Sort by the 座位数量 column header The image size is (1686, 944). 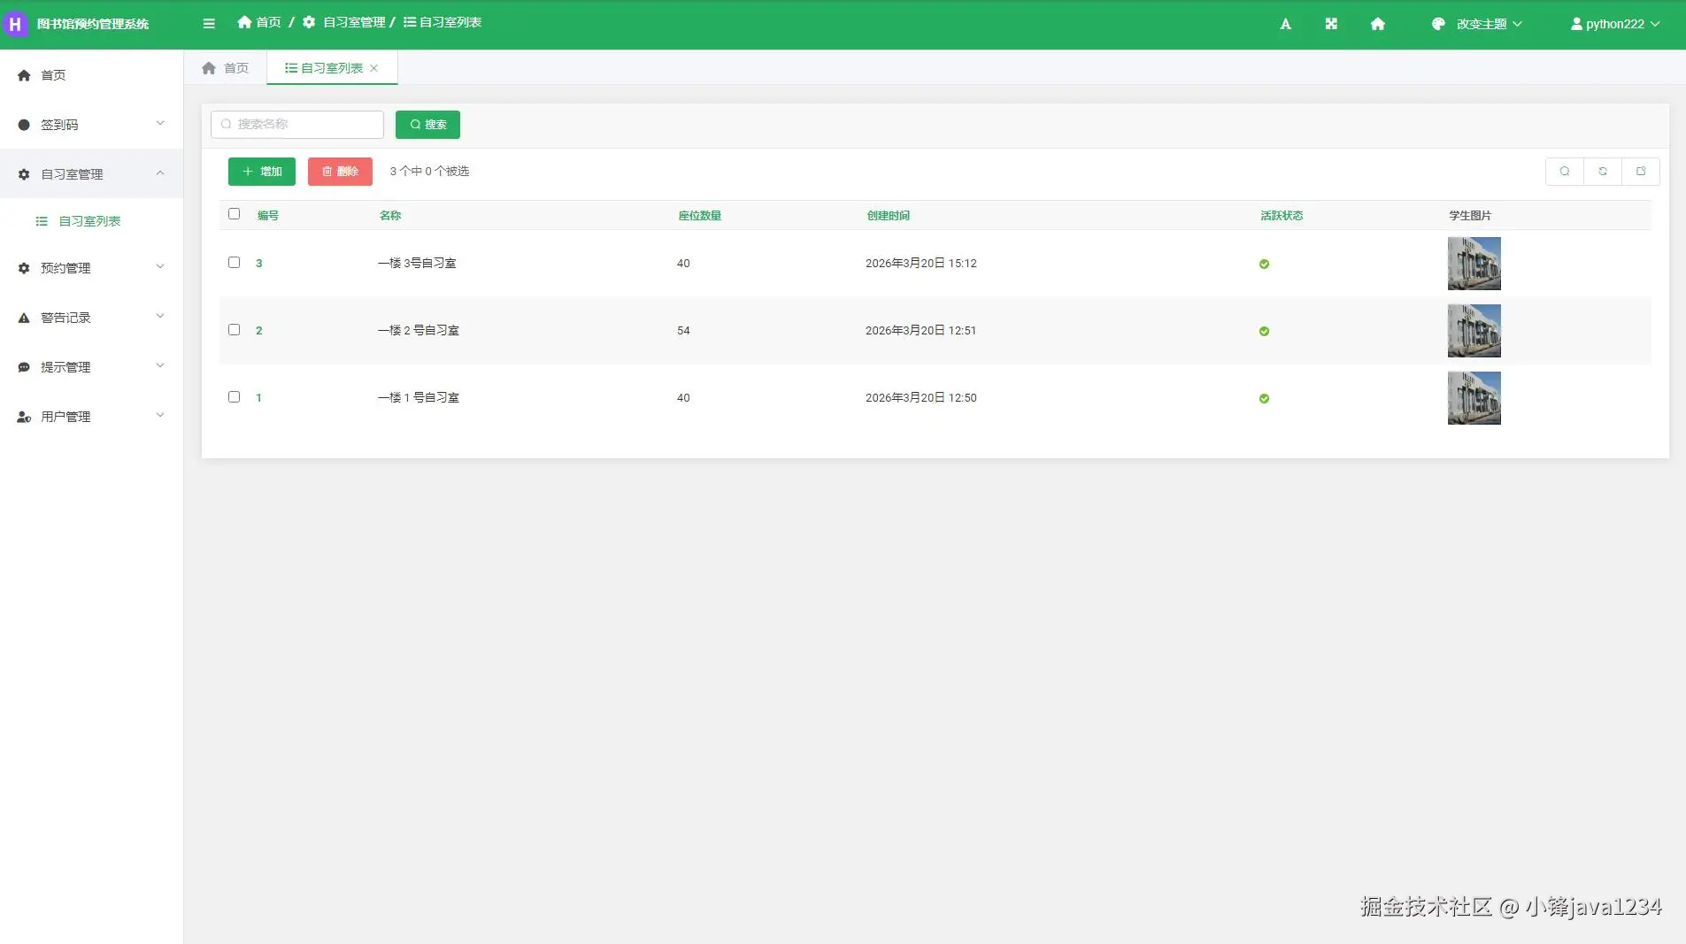click(x=700, y=216)
